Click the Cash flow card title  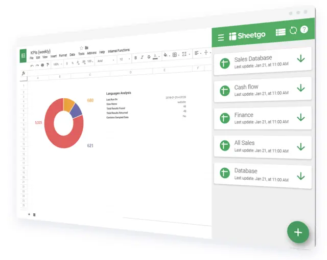point(246,87)
